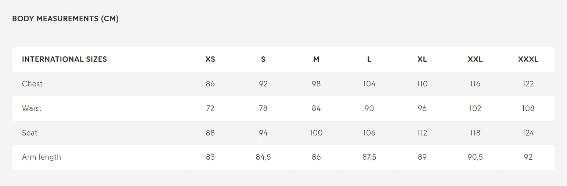Screen dimensions: 567x186
Task: Click the Seat row label
Action: pyautogui.click(x=30, y=133)
